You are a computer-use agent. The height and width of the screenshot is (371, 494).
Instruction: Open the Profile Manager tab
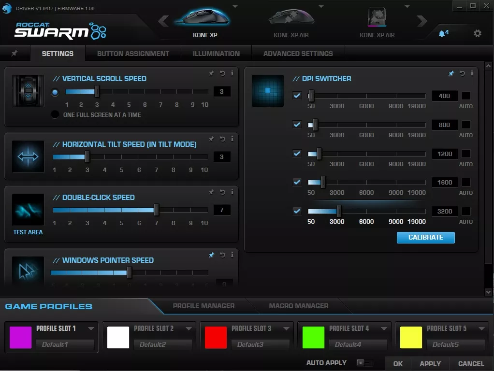203,306
